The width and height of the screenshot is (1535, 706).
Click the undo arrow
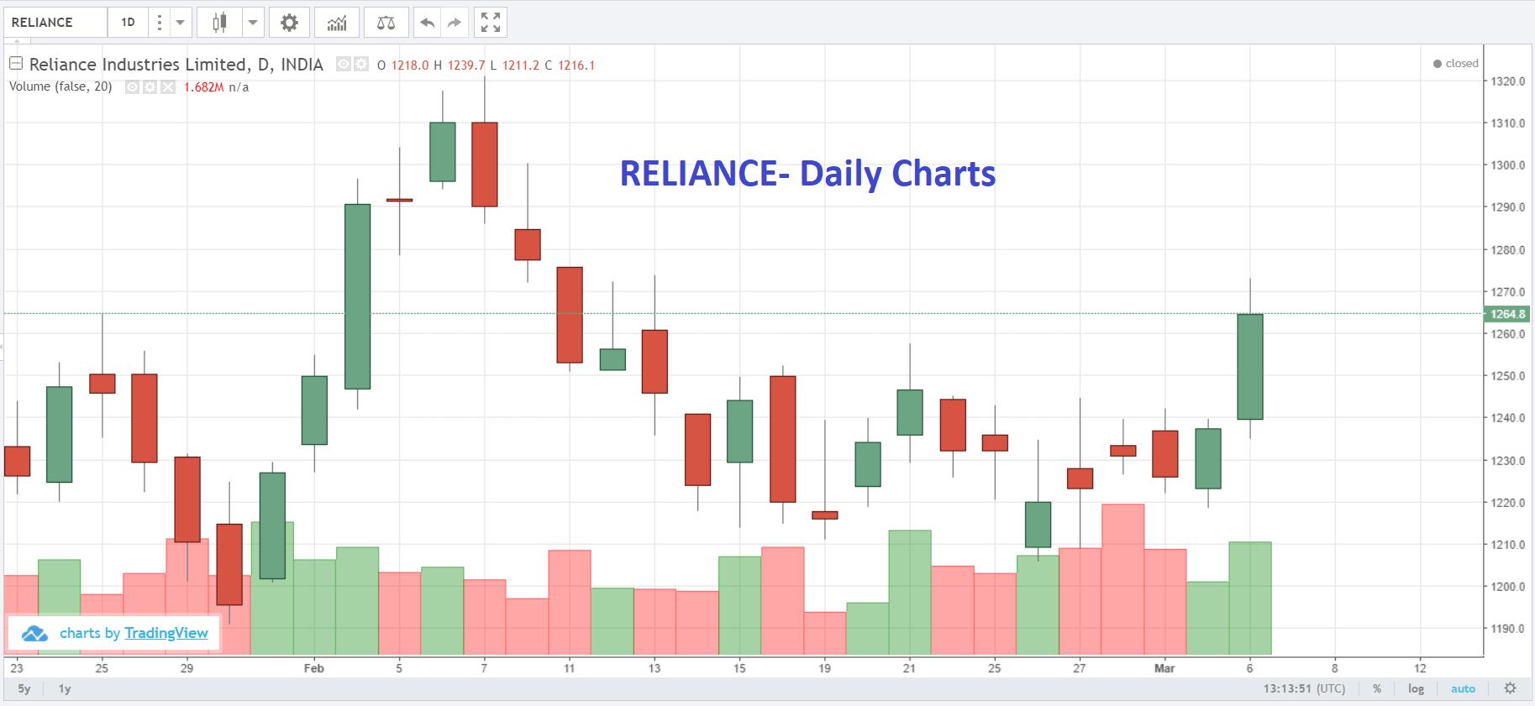point(427,23)
